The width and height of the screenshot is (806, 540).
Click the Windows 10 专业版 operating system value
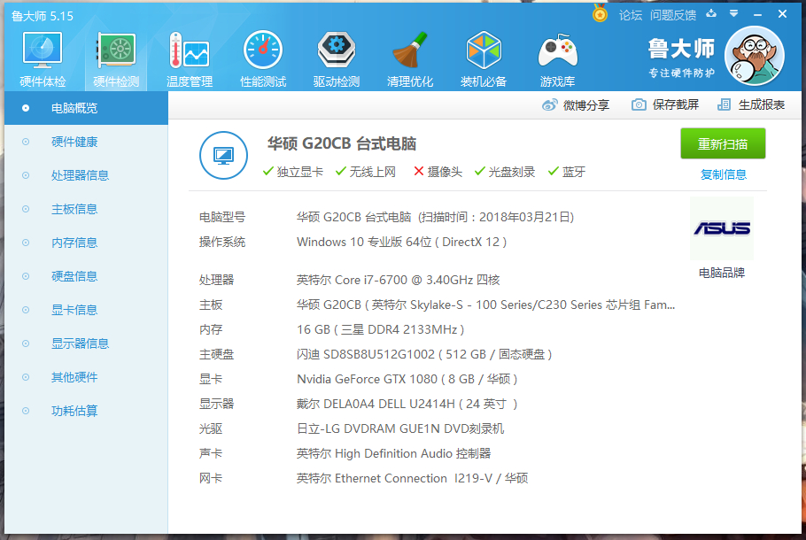pos(401,242)
